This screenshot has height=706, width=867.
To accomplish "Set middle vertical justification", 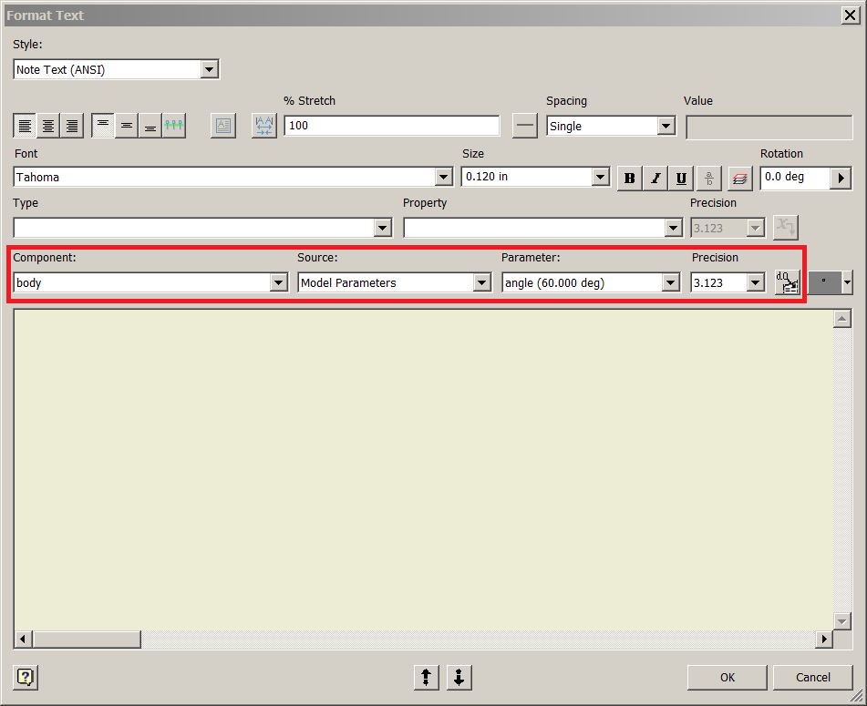I will (x=127, y=126).
